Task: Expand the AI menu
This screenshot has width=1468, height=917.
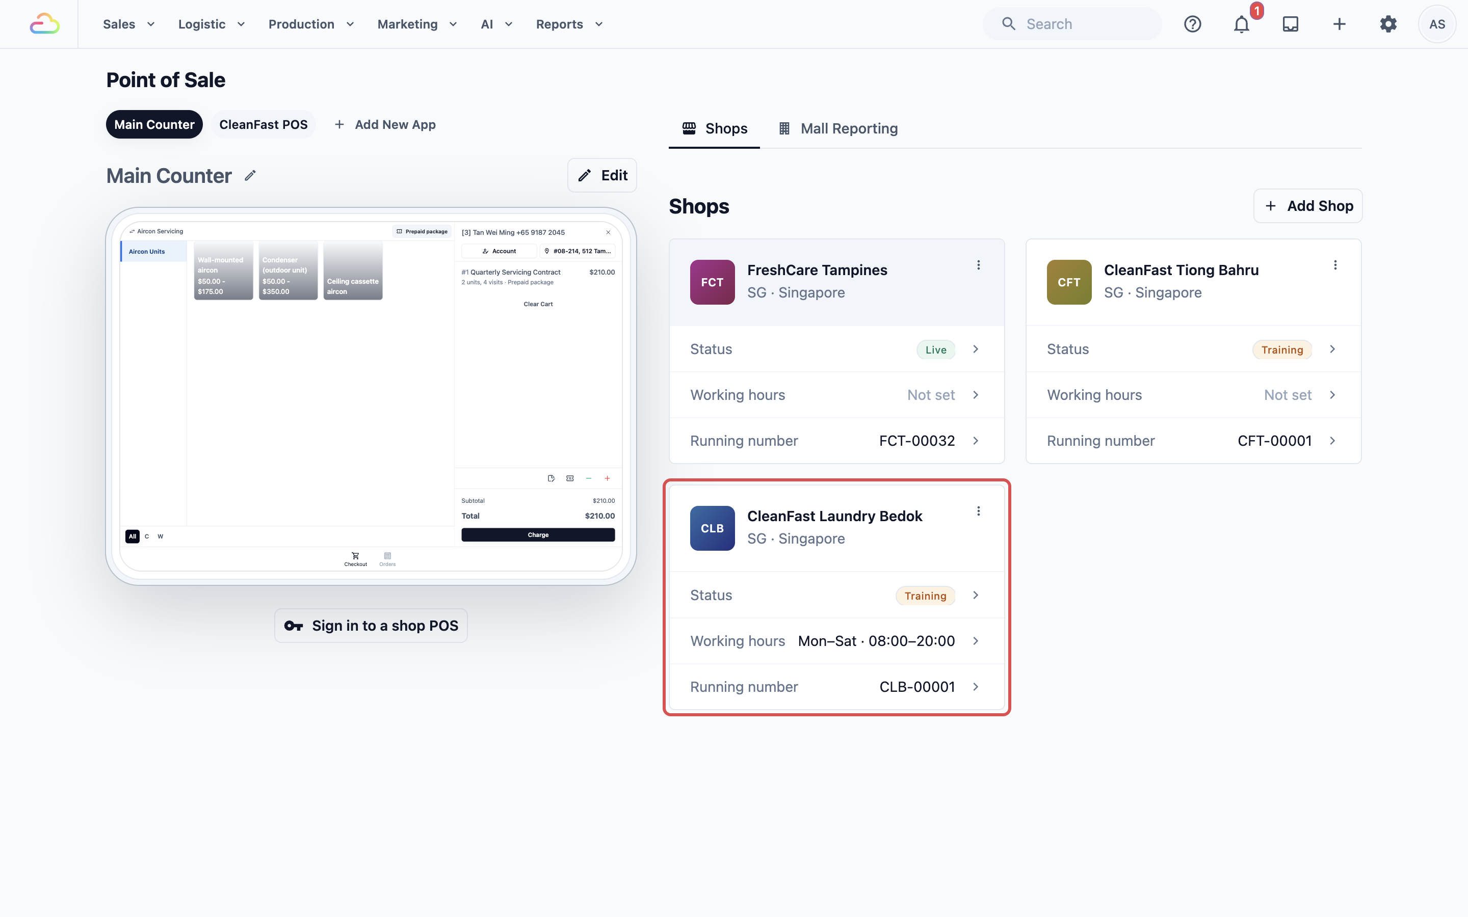Action: click(497, 24)
